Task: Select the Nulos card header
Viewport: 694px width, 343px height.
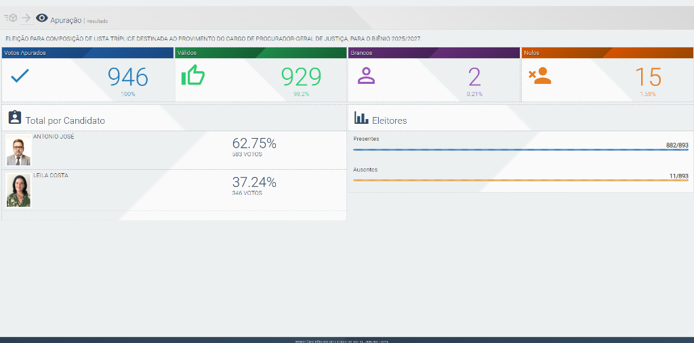Action: pyautogui.click(x=607, y=52)
